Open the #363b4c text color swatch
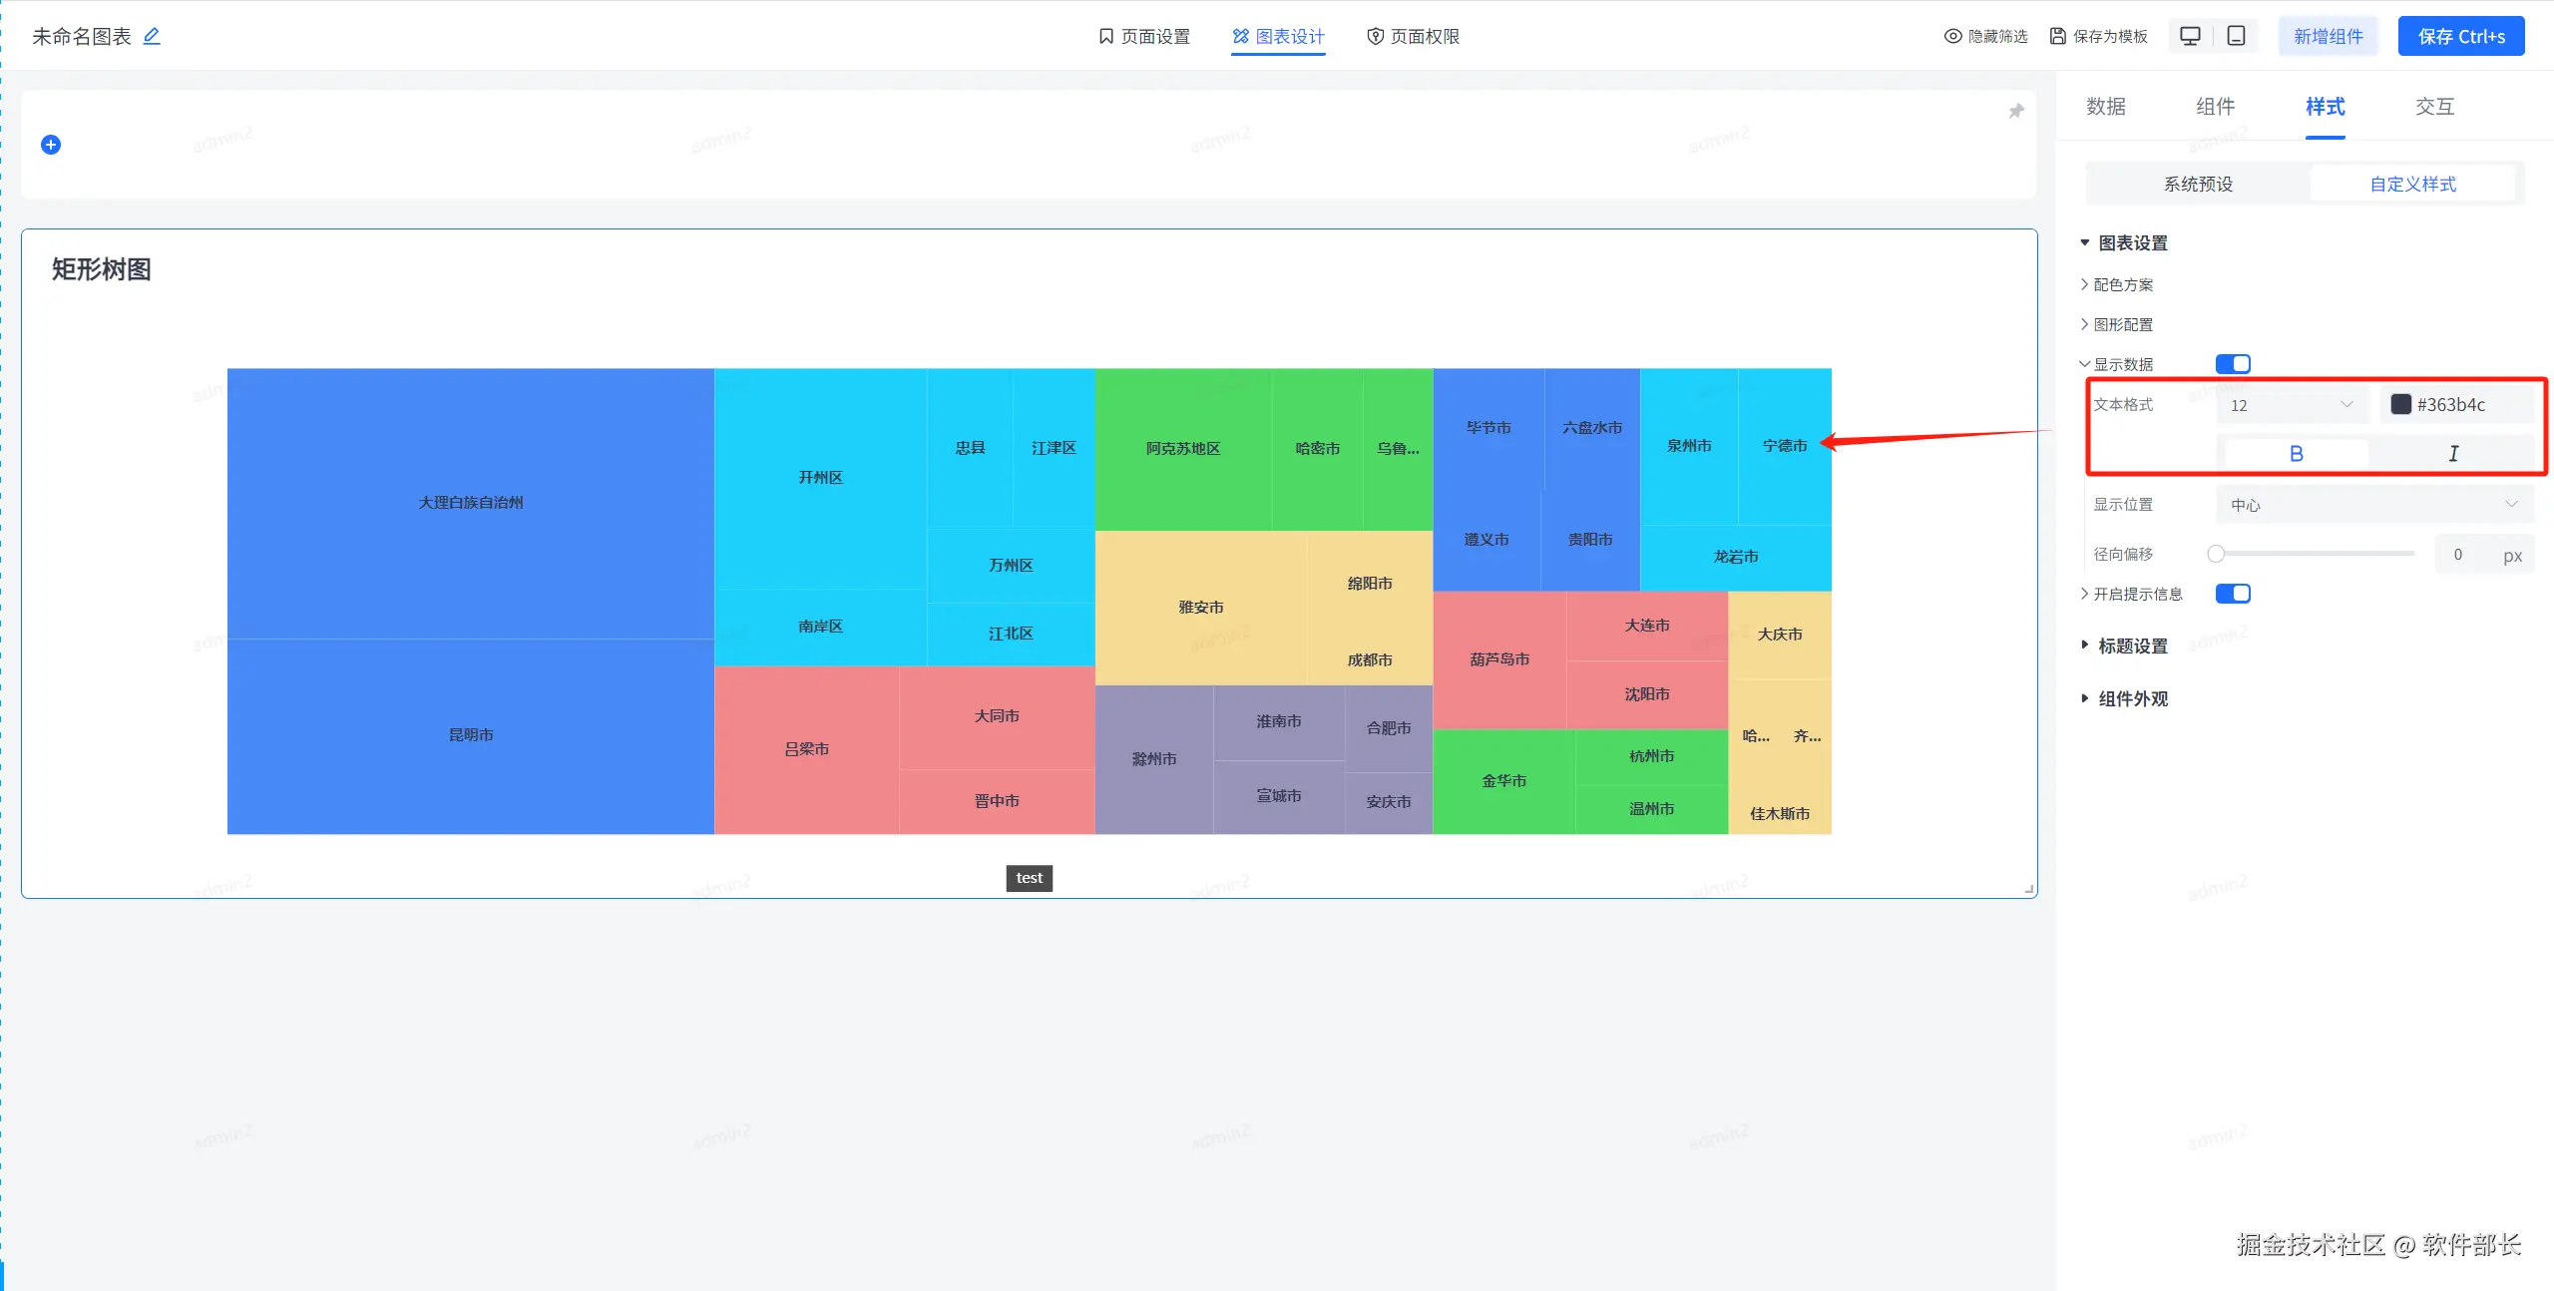 [2401, 404]
